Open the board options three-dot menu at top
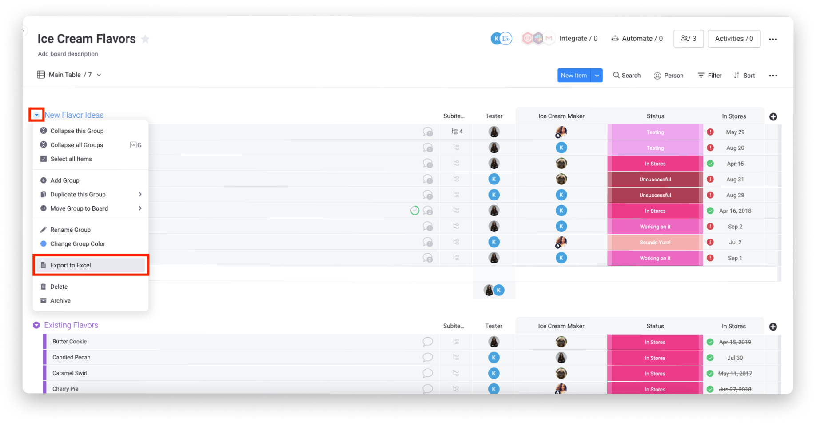This screenshot has width=816, height=423. (773, 39)
